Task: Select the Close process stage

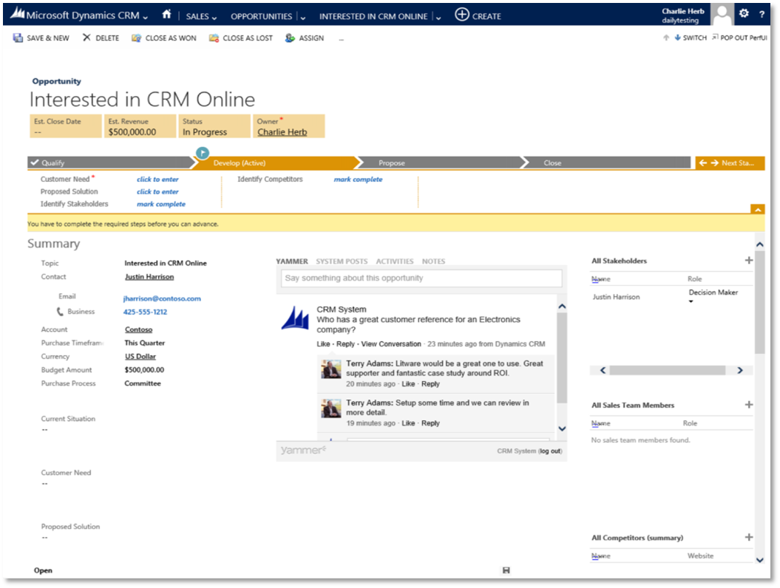Action: coord(607,163)
